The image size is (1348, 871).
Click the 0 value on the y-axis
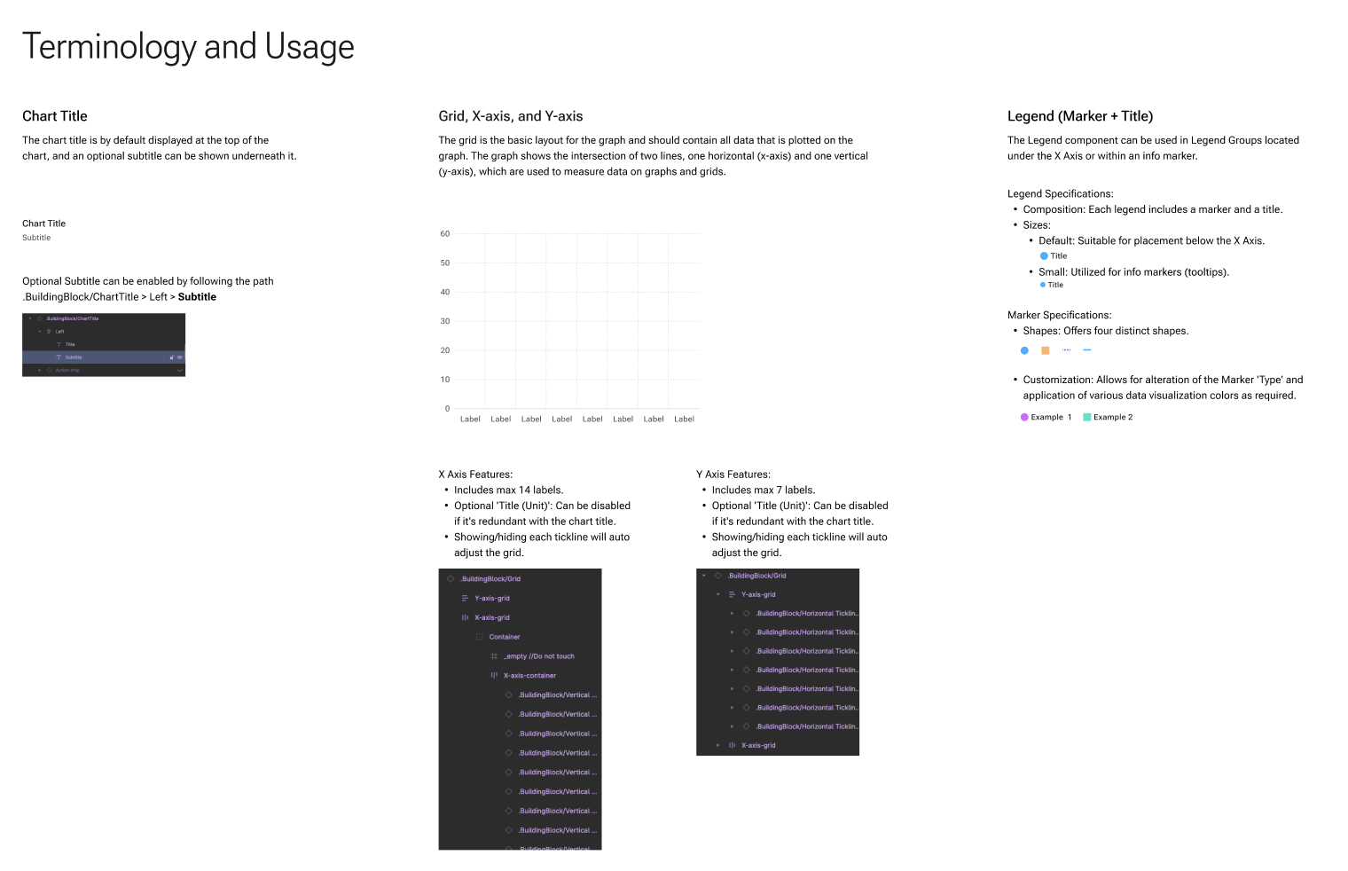[447, 409]
